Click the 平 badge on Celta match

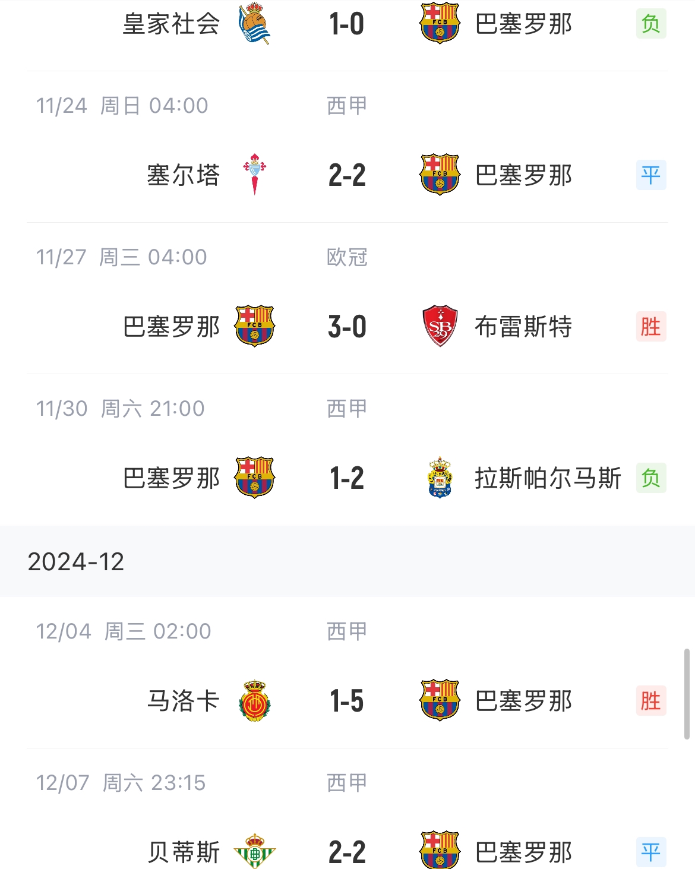tap(650, 175)
